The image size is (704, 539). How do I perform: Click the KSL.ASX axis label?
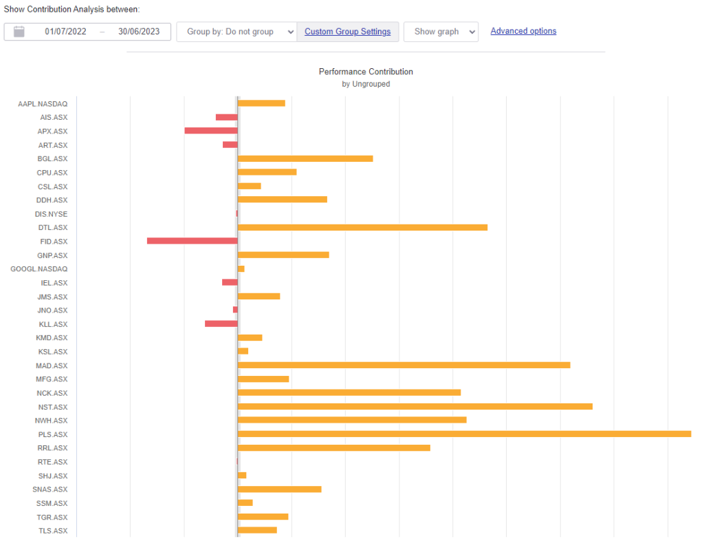53,352
